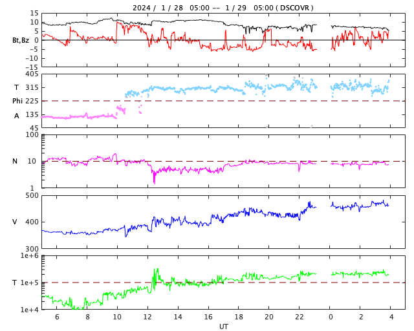The height and width of the screenshot is (331, 414).
Task: Select the '400' velocity tick label
Action: tap(32, 222)
